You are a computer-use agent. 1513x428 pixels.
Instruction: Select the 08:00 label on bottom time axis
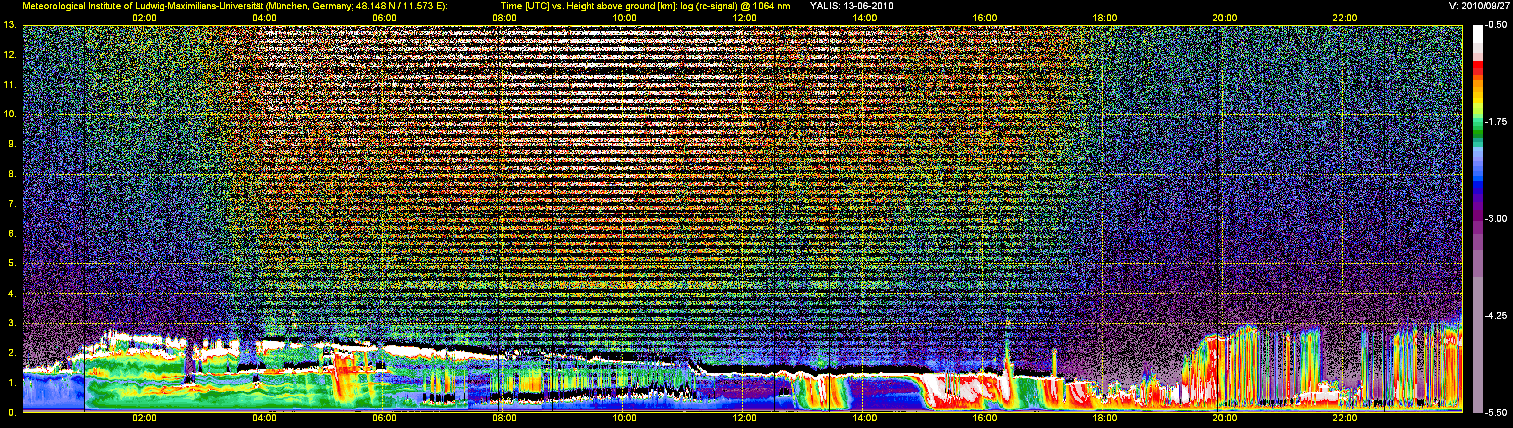coord(504,418)
